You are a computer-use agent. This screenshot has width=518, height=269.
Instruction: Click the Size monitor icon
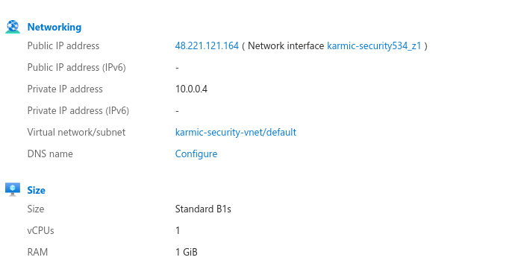pyautogui.click(x=13, y=189)
